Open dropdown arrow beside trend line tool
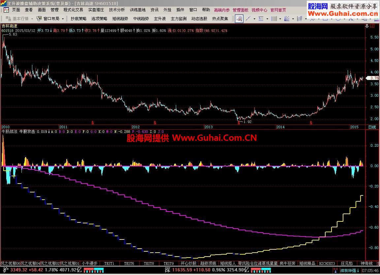The height and width of the screenshot is (275, 380). (x=254, y=19)
